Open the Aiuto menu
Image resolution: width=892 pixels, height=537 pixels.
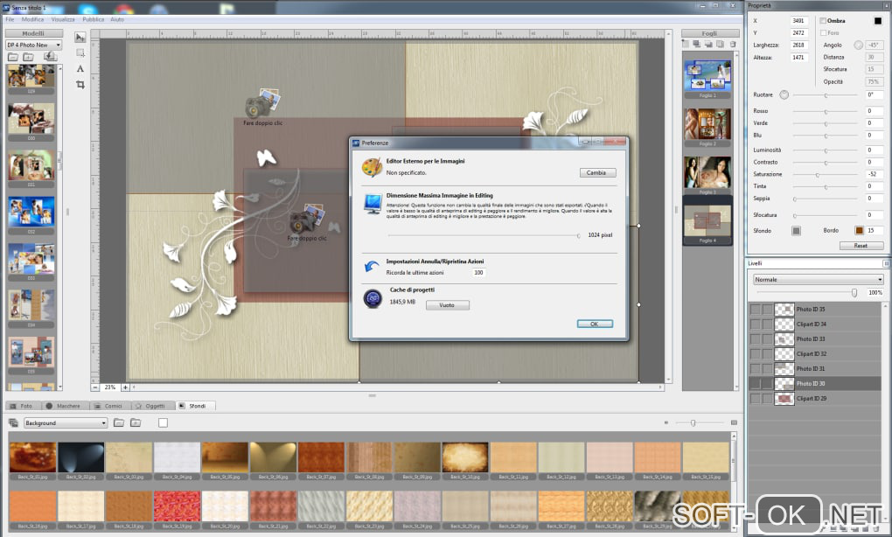click(117, 19)
